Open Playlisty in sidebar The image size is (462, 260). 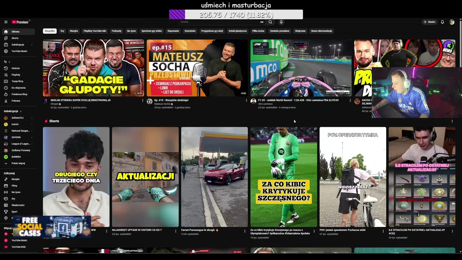[x=18, y=75]
